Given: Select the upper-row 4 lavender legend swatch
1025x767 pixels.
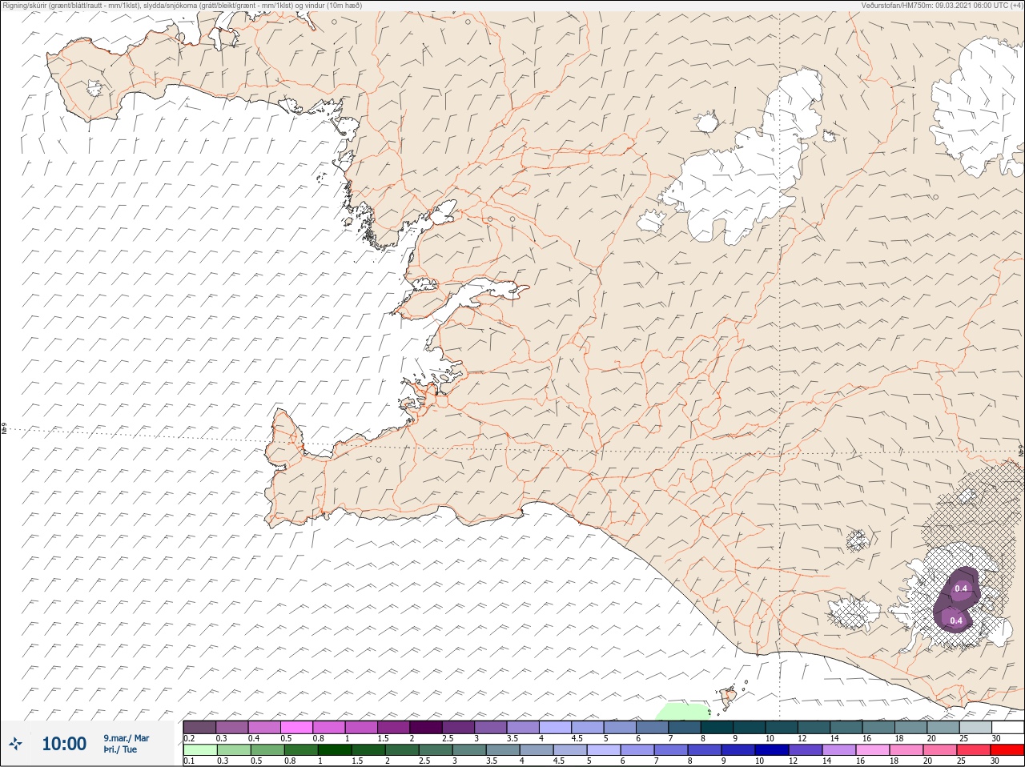Looking at the screenshot, I should (555, 727).
